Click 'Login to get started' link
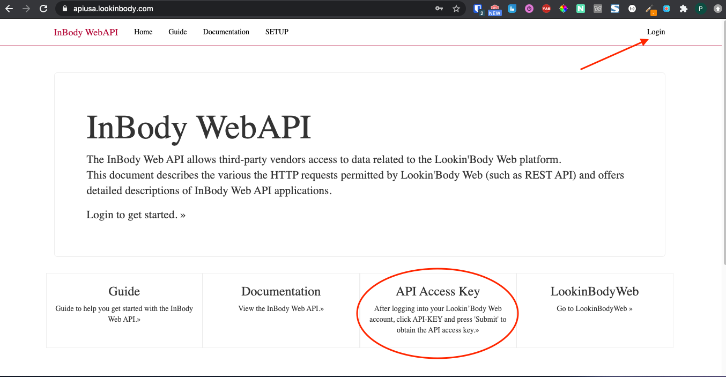Image resolution: width=726 pixels, height=377 pixels. [x=136, y=215]
